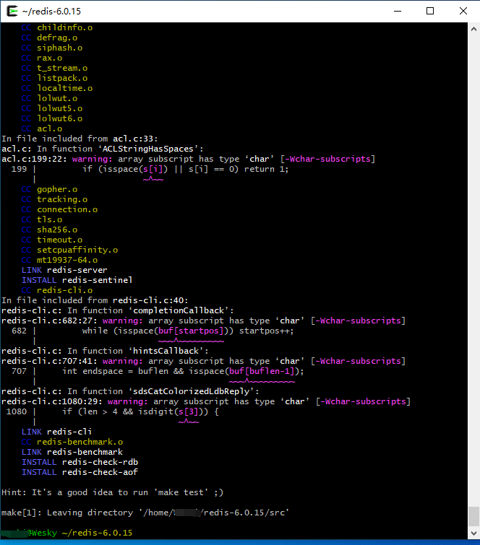
Task: Click the vertical scrollbar thumb
Action: tap(473, 517)
